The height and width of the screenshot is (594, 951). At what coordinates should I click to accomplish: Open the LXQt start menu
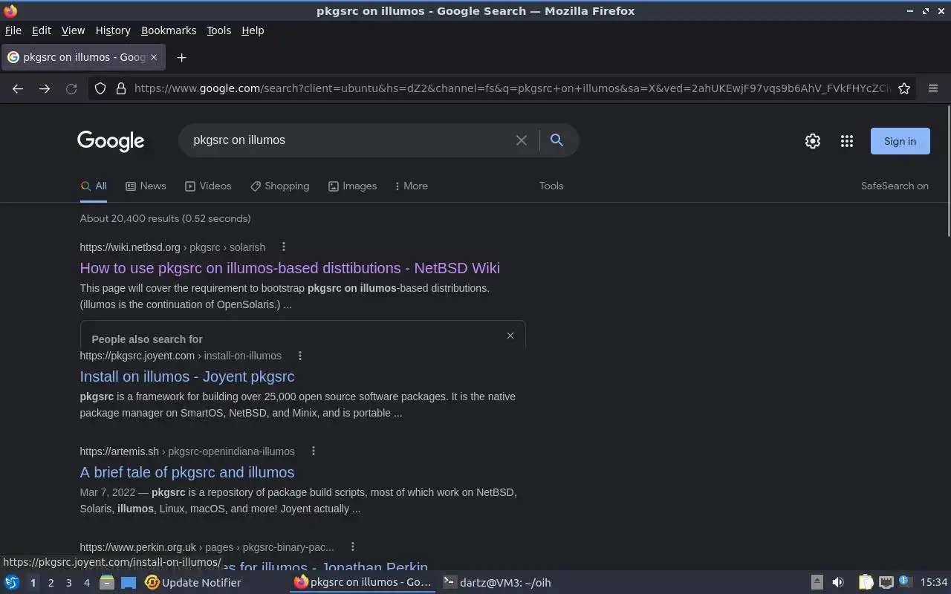(x=11, y=582)
